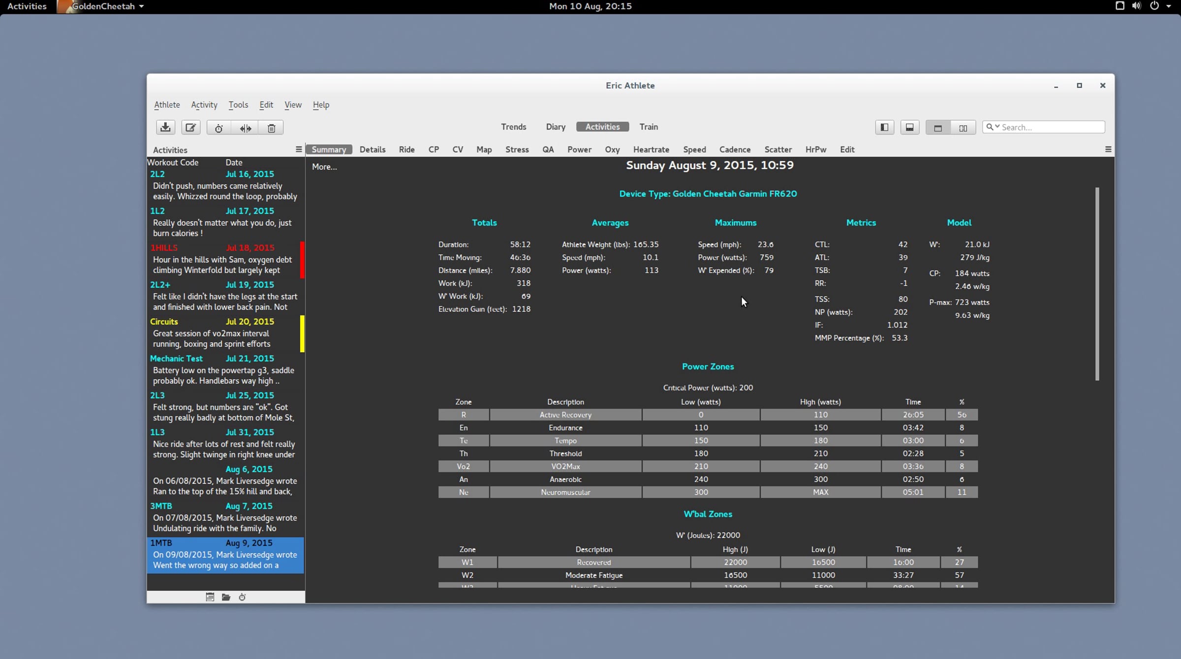Switch to Train view
The height and width of the screenshot is (659, 1181).
(x=649, y=126)
